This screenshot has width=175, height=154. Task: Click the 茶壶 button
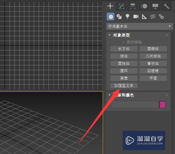point(124,78)
